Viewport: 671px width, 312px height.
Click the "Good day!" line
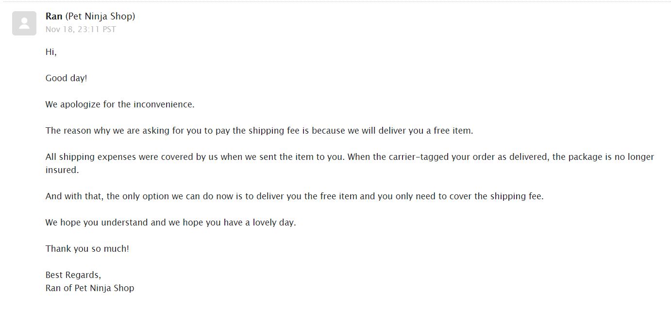click(x=67, y=78)
